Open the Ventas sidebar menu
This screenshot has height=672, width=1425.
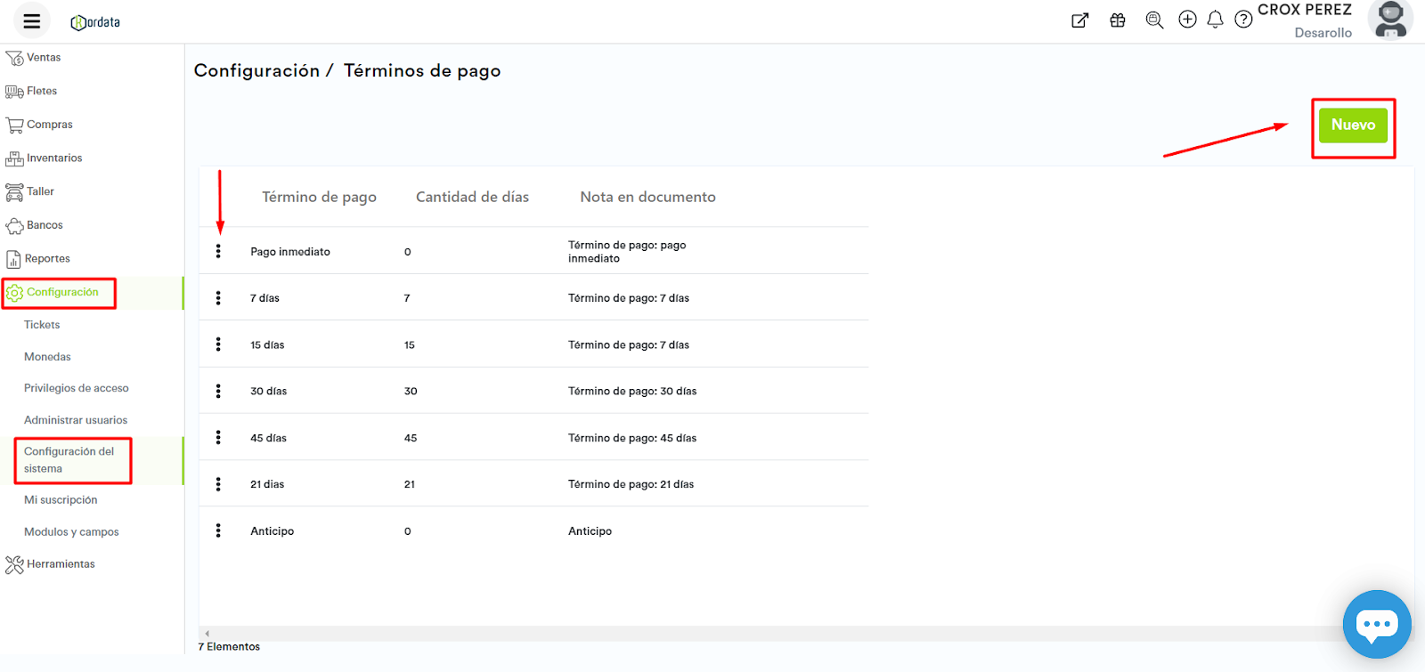pyautogui.click(x=43, y=58)
